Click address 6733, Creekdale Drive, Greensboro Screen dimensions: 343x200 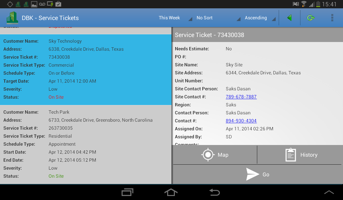(x=100, y=120)
